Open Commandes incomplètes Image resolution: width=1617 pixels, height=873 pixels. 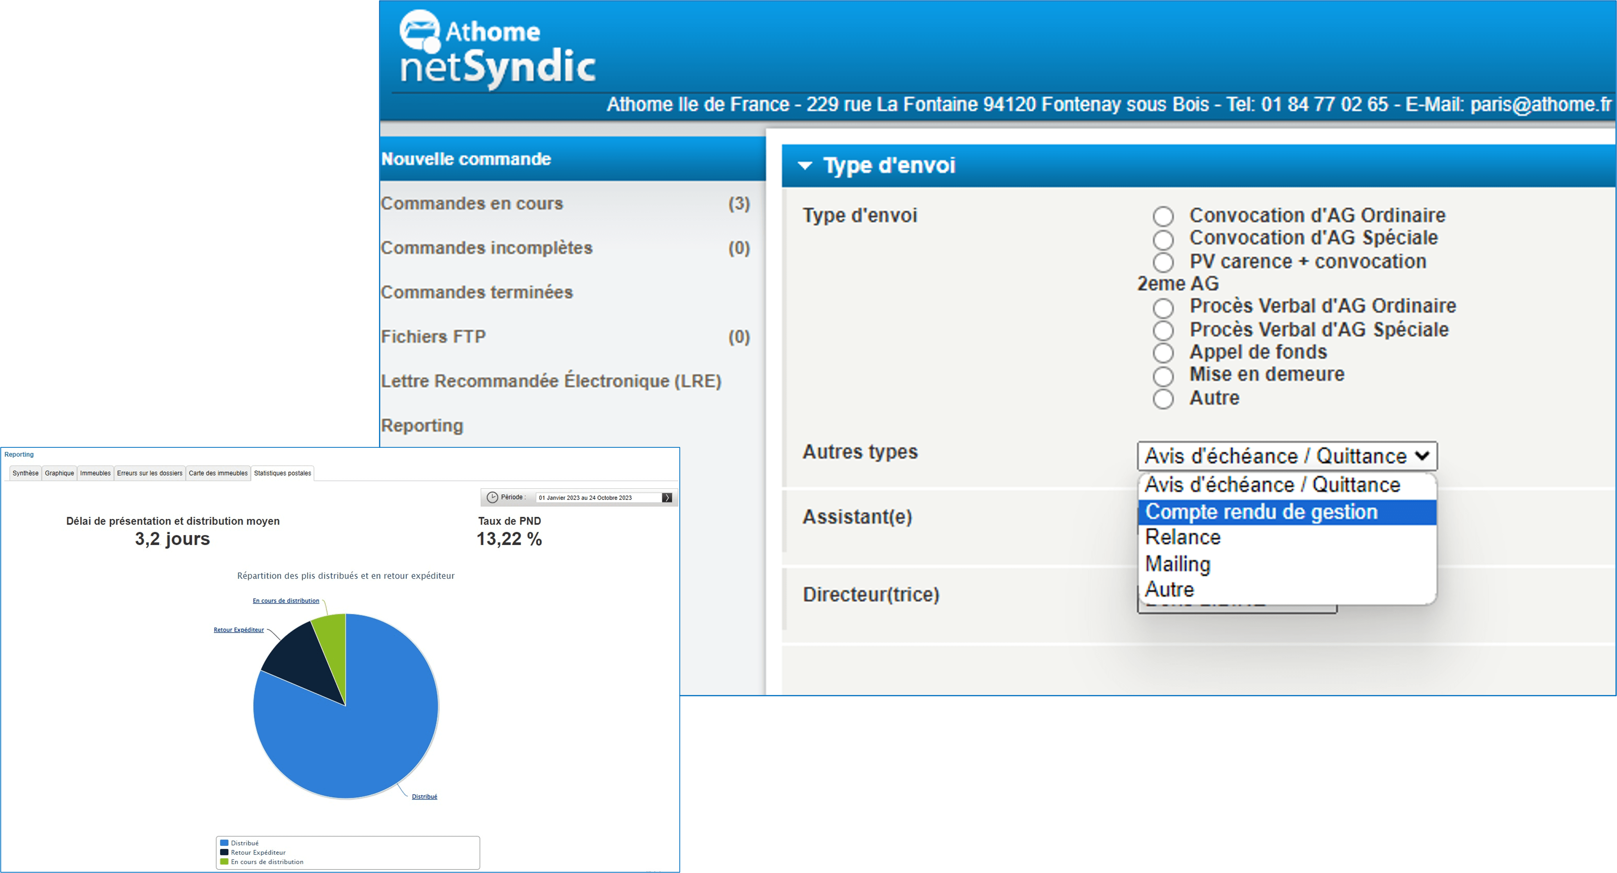487,248
